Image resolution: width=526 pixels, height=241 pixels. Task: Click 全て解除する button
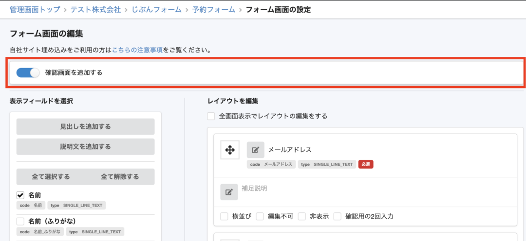pyautogui.click(x=120, y=177)
